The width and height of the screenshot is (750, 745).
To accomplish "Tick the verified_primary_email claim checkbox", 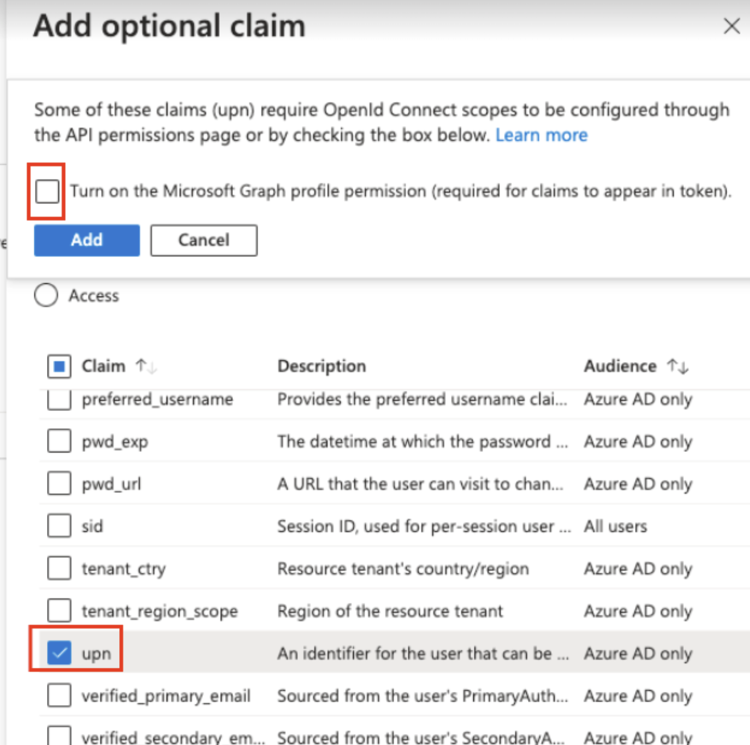I will (59, 695).
